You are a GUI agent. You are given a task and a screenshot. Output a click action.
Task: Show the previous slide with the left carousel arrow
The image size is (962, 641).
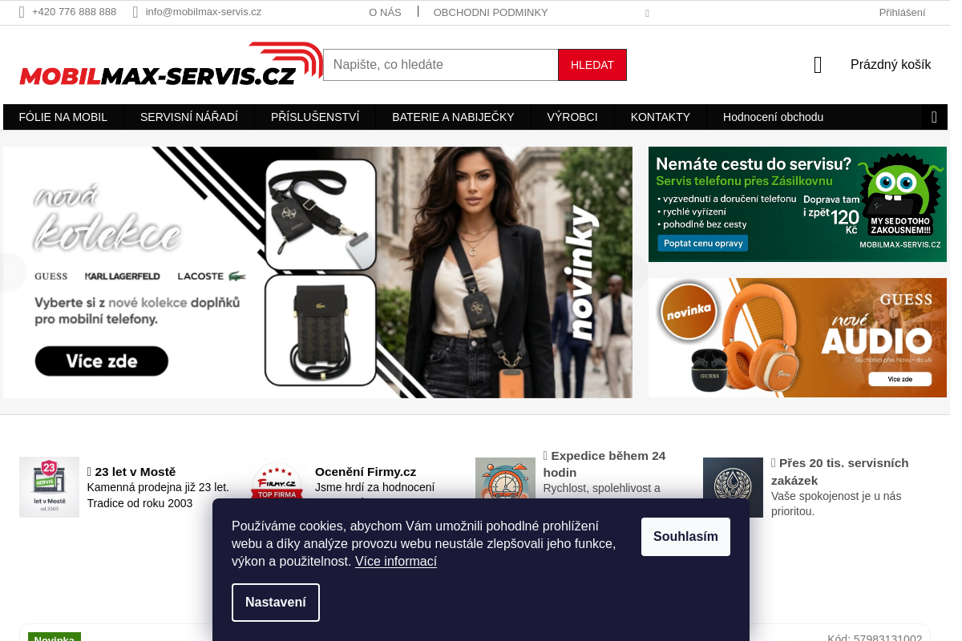click(x=13, y=272)
